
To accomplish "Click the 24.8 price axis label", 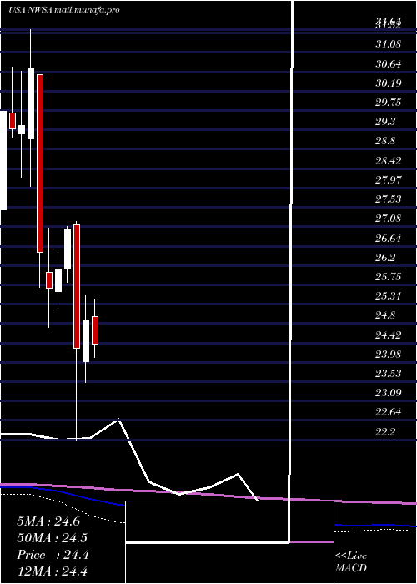I will click(x=385, y=315).
